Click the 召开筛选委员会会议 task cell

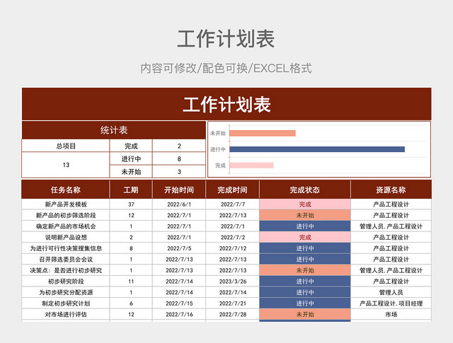[66, 259]
